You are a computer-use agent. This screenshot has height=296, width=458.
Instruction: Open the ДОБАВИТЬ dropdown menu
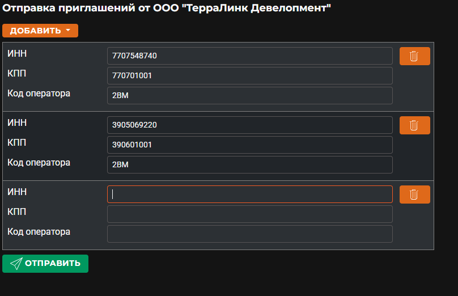pyautogui.click(x=40, y=31)
